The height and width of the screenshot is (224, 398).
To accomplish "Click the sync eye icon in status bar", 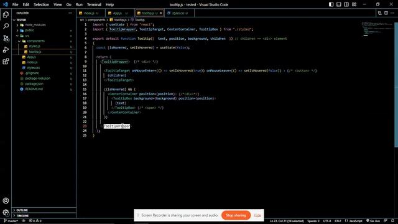I will [x=24, y=221].
